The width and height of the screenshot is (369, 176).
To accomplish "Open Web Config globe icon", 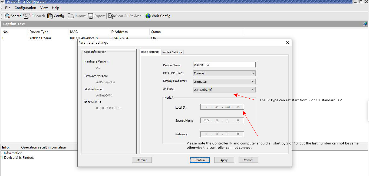I will [148, 16].
